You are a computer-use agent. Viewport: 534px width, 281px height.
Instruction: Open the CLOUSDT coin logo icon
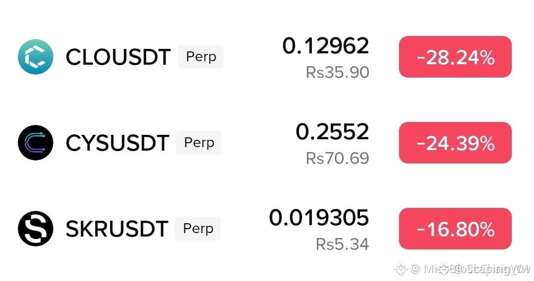click(36, 56)
